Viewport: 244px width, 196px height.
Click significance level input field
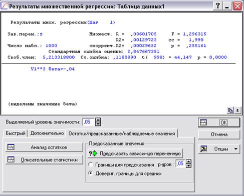coord(88,122)
